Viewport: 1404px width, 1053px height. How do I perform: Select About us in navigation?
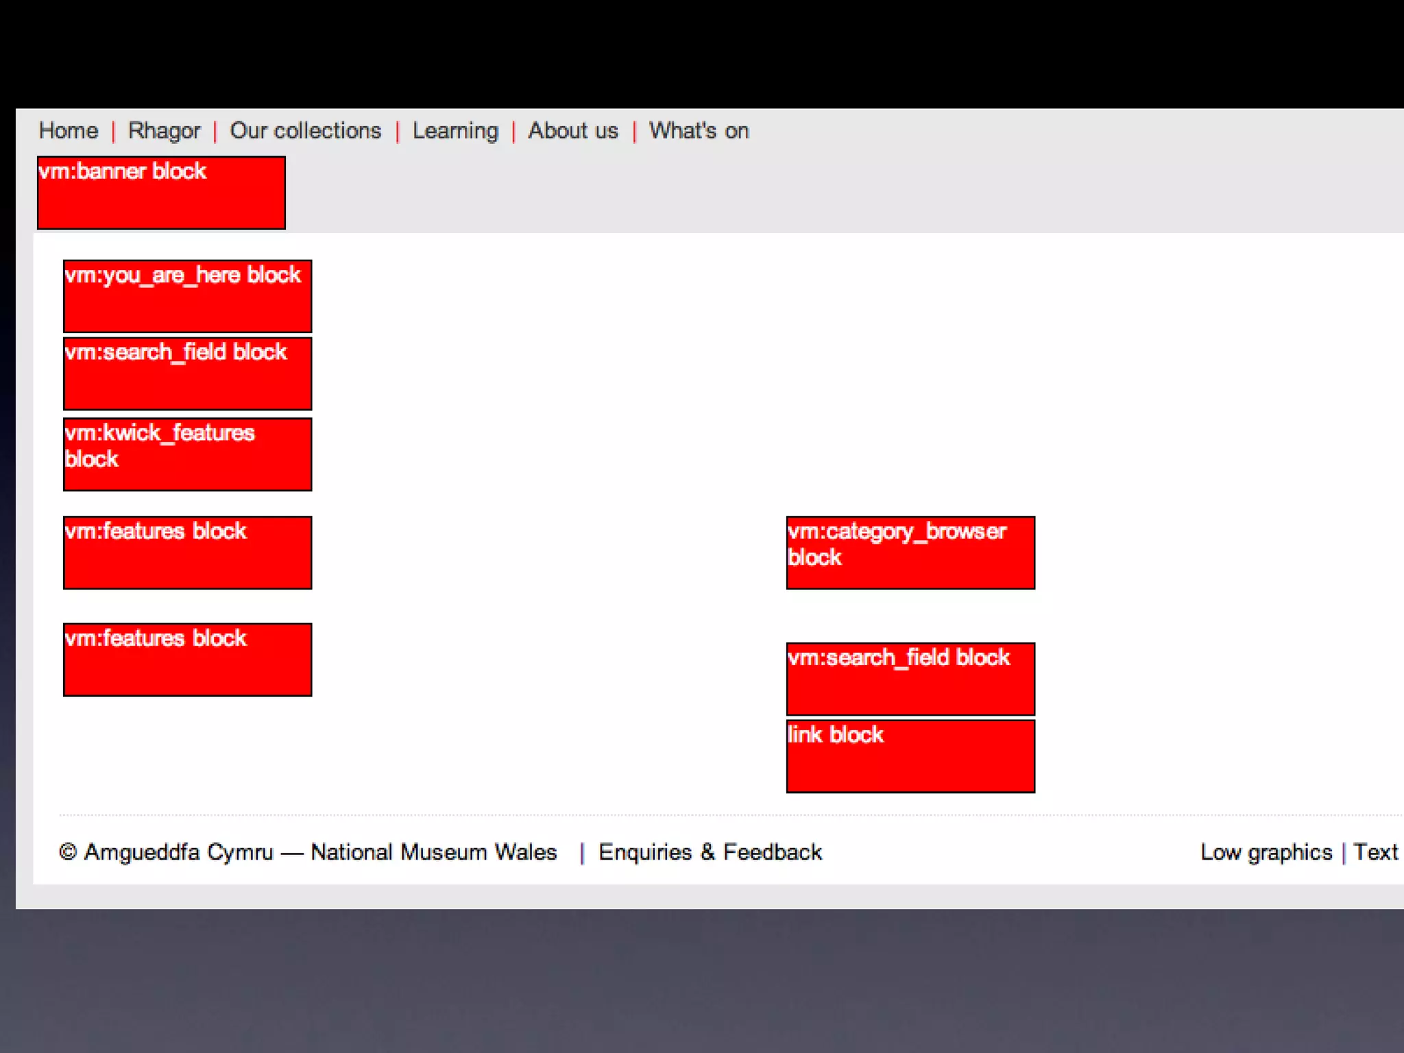[x=573, y=130]
